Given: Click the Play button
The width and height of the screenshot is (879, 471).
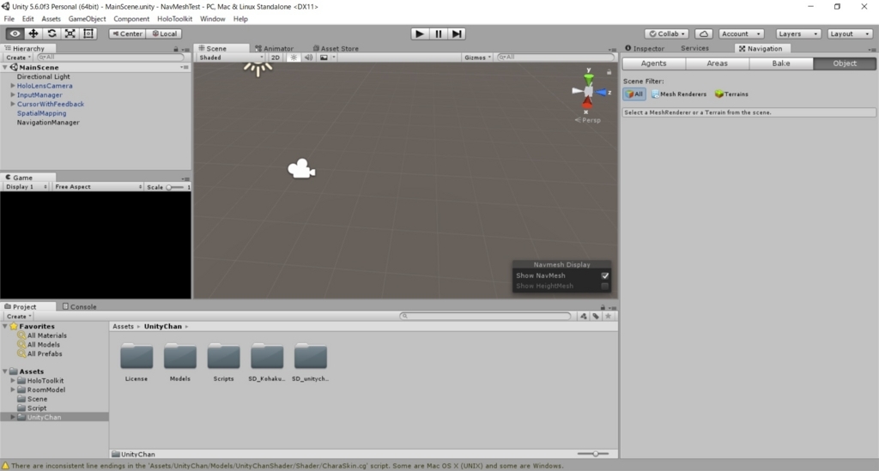Looking at the screenshot, I should 419,33.
